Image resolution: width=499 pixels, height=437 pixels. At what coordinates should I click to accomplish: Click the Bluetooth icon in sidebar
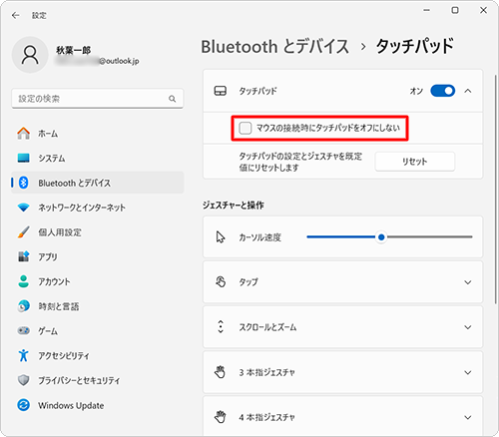tap(24, 183)
